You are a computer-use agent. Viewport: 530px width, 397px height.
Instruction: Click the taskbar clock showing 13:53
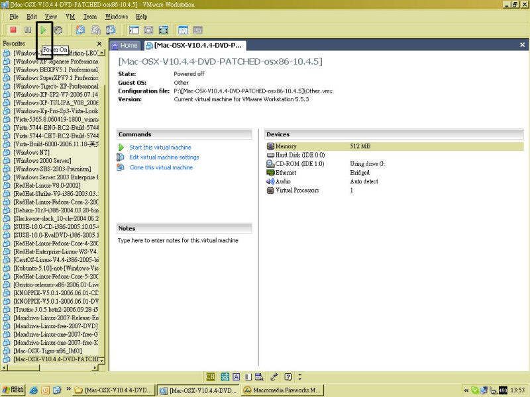pyautogui.click(x=517, y=390)
